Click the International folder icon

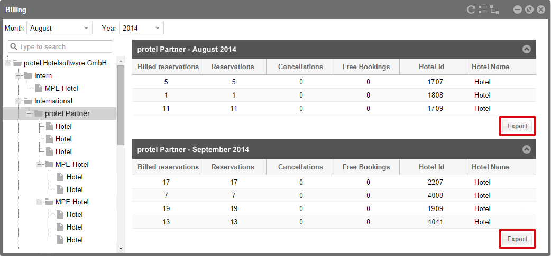(28, 101)
